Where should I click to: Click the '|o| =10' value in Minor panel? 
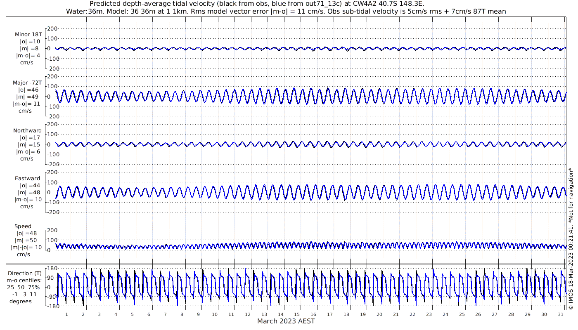point(30,42)
